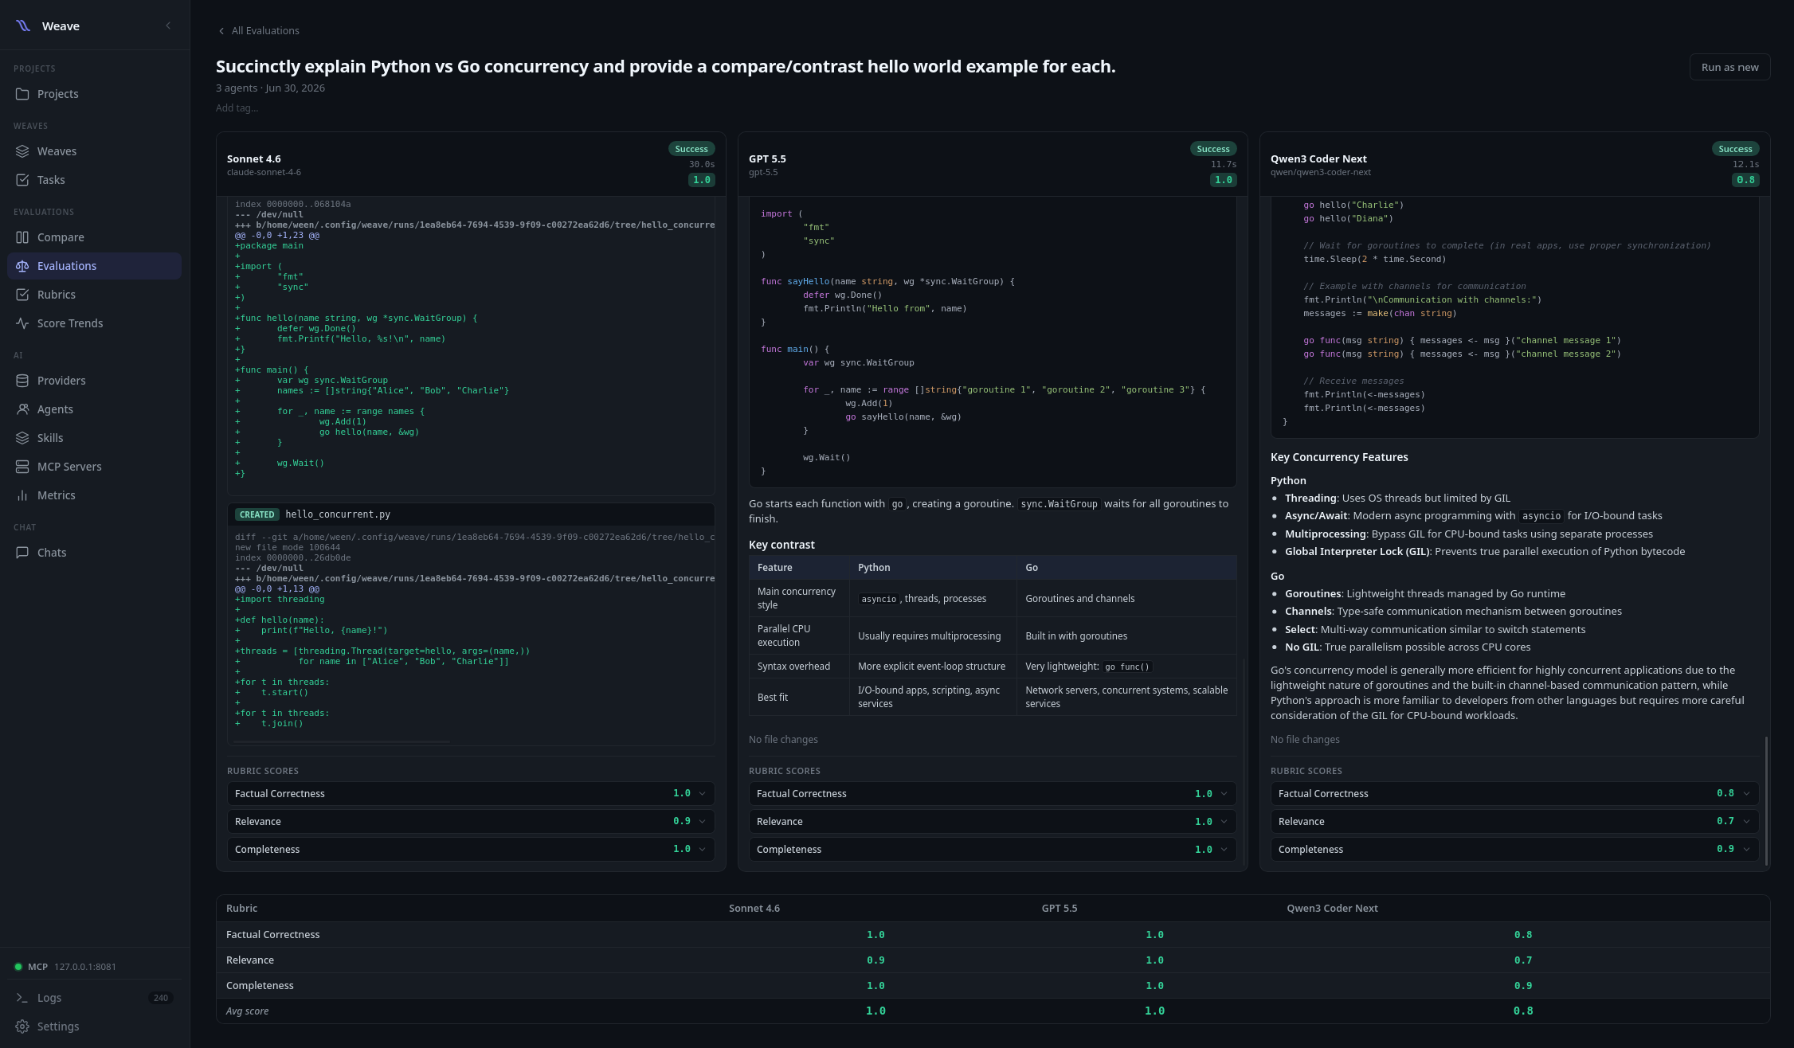Expand Qwen3 Completeness 0.9 score row
This screenshot has height=1048, width=1794.
click(x=1514, y=850)
